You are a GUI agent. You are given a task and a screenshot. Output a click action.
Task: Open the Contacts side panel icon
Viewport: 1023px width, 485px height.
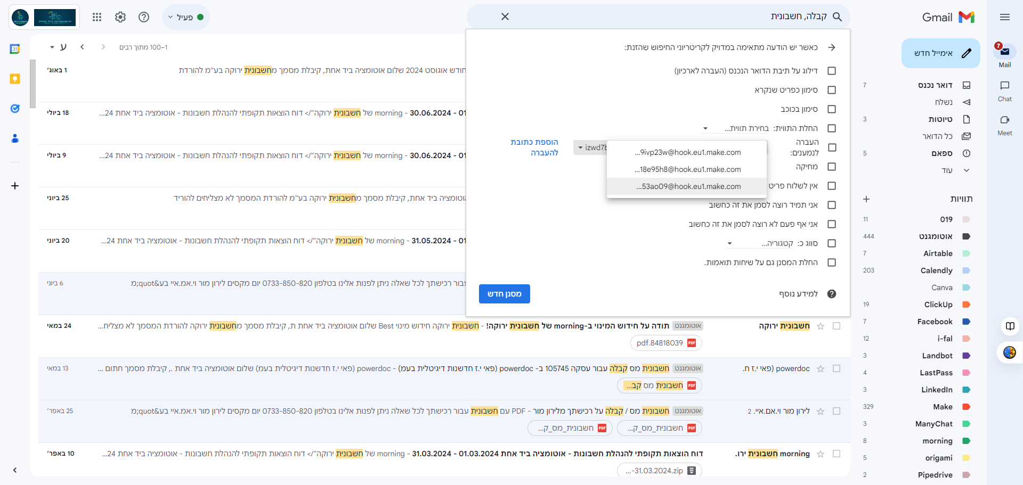click(15, 138)
